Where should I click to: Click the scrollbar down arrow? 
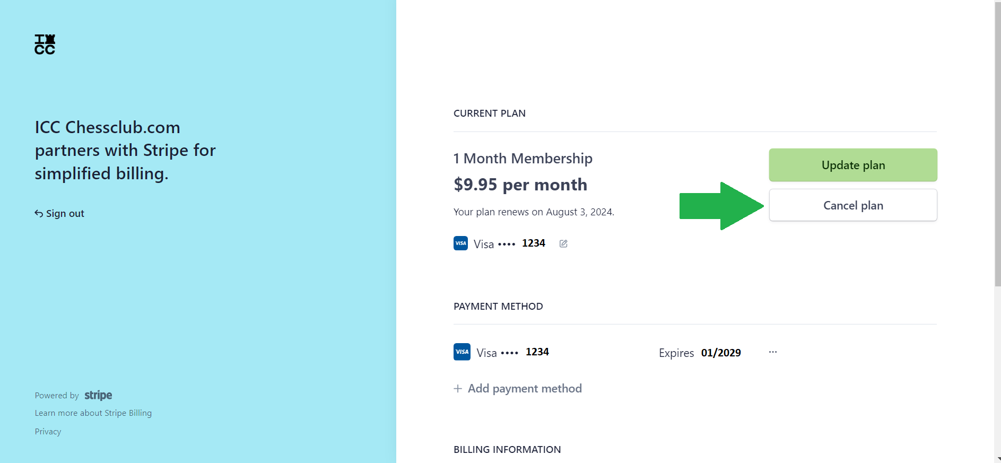(998, 459)
